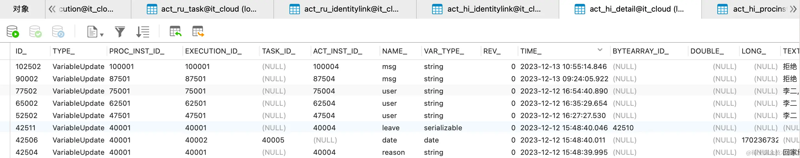This screenshot has width=800, height=158.
Task: Click the rollback transaction icon
Action: [x=58, y=32]
